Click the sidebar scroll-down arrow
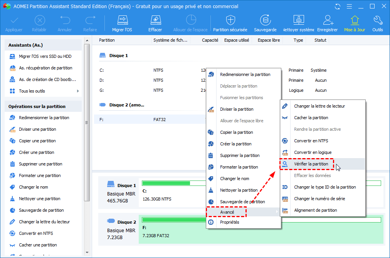This screenshot has height=258, width=390. pyautogui.click(x=87, y=253)
